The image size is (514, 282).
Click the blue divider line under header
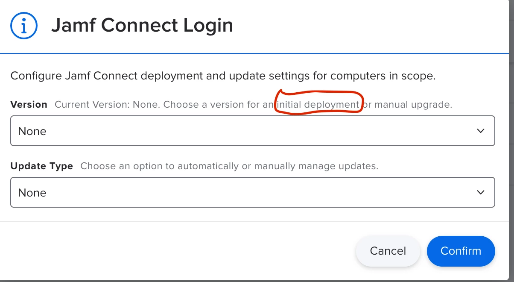pyautogui.click(x=256, y=53)
